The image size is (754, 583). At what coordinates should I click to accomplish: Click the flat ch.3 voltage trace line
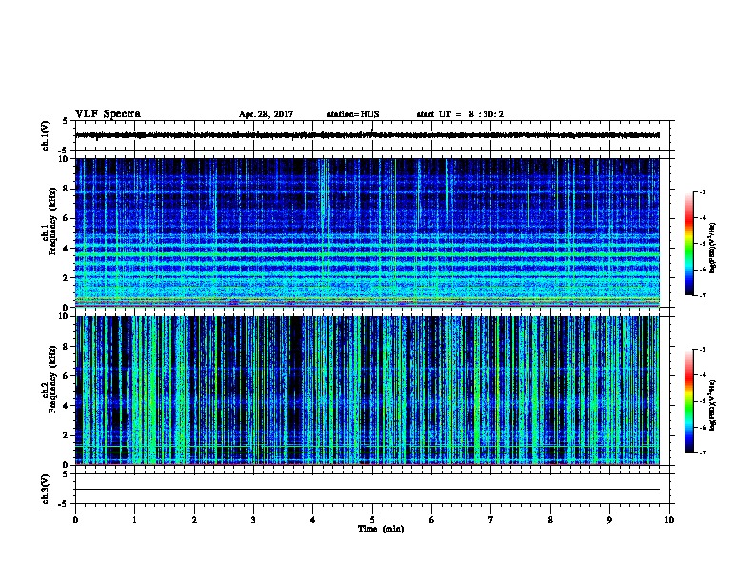click(x=367, y=490)
